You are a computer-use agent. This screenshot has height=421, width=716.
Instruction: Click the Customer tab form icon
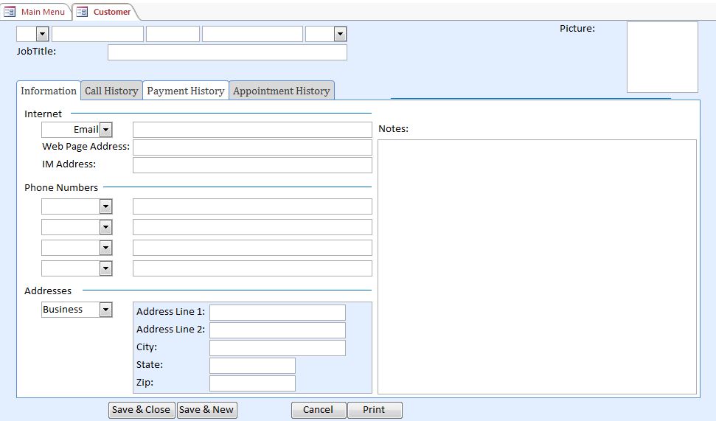(82, 12)
